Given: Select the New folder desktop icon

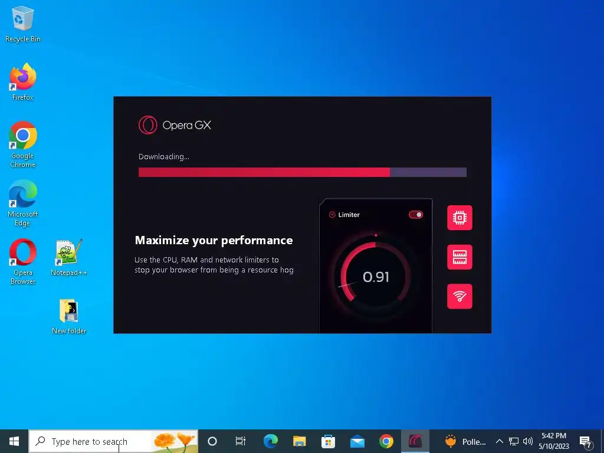Looking at the screenshot, I should 69,316.
